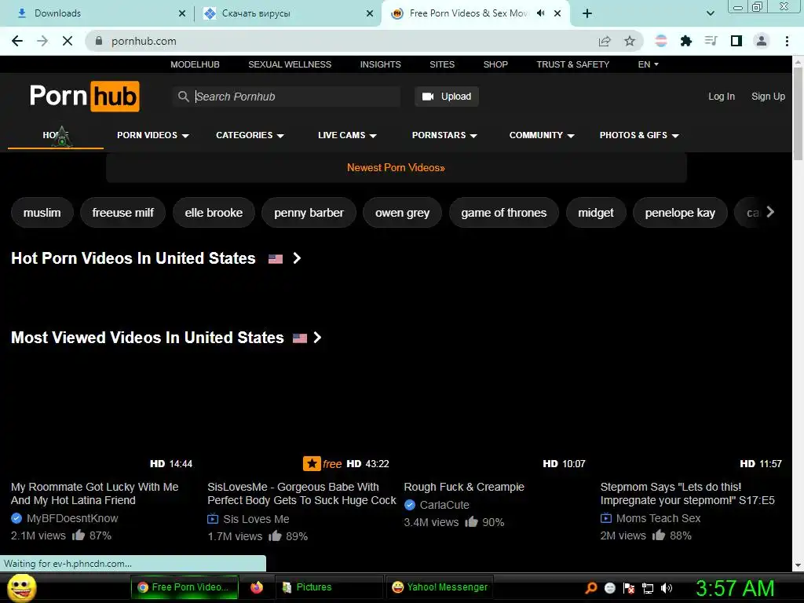Expand the CATEGORIES dropdown menu
804x603 pixels.
250,135
